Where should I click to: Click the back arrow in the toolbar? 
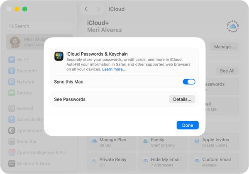(86, 9)
